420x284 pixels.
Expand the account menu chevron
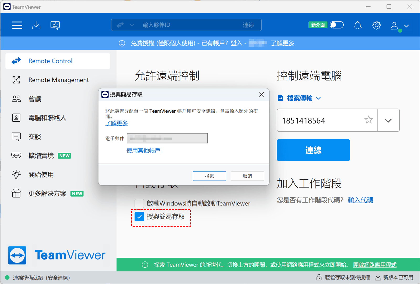click(x=407, y=26)
